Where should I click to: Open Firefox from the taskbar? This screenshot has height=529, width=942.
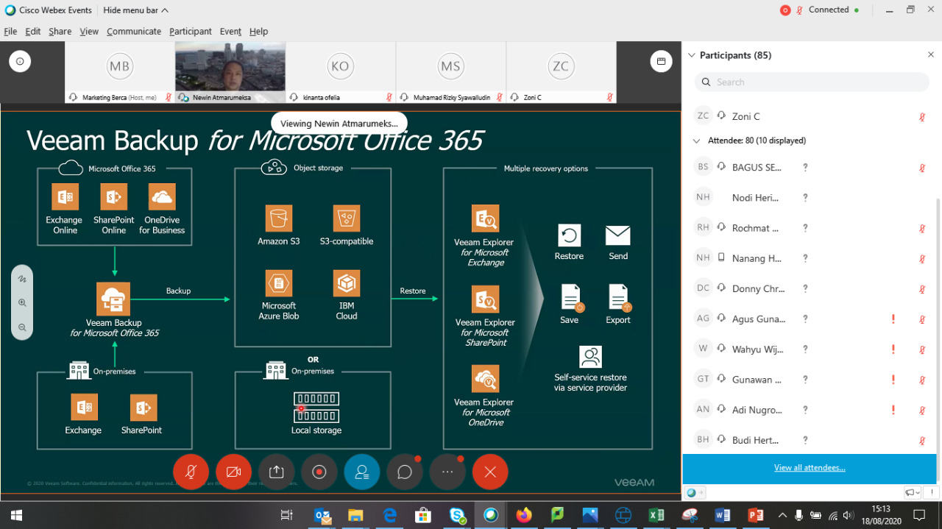(524, 515)
